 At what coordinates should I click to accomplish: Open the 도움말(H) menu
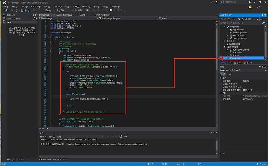pos(115,6)
